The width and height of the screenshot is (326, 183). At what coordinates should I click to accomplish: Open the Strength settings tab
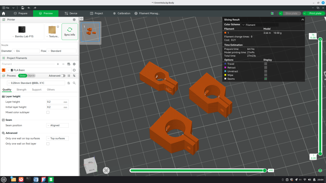coord(21,90)
